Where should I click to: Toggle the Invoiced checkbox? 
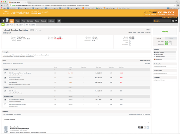click(130, 41)
